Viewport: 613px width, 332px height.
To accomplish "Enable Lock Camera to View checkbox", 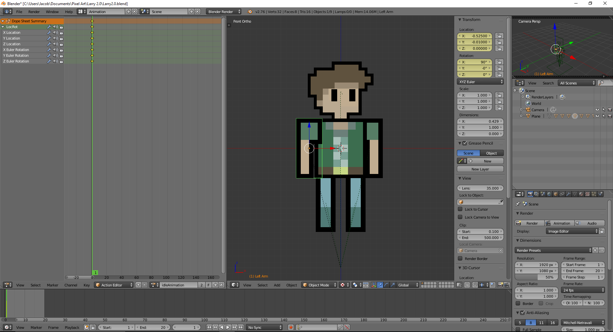I will 460,217.
